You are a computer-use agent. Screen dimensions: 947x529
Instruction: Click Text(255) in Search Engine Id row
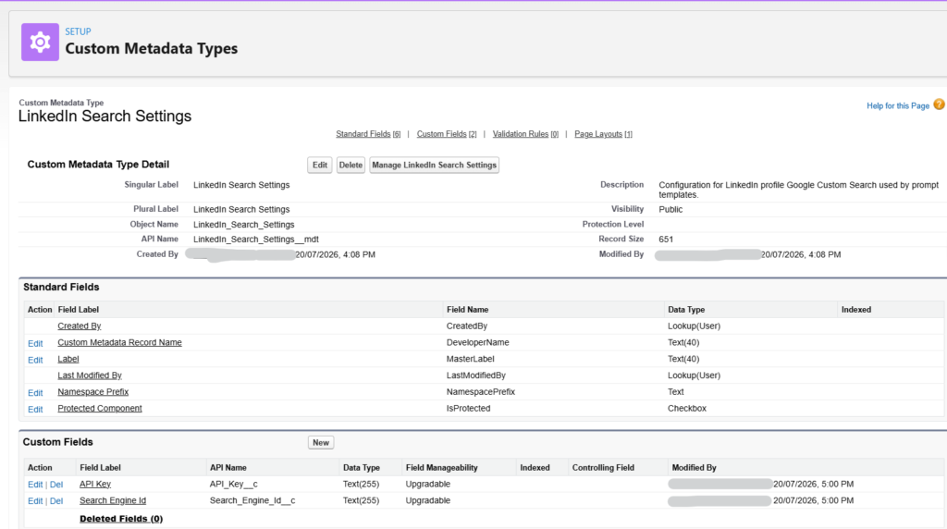click(362, 500)
